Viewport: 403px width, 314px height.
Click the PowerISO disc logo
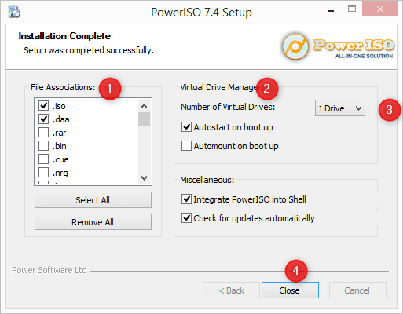295,46
